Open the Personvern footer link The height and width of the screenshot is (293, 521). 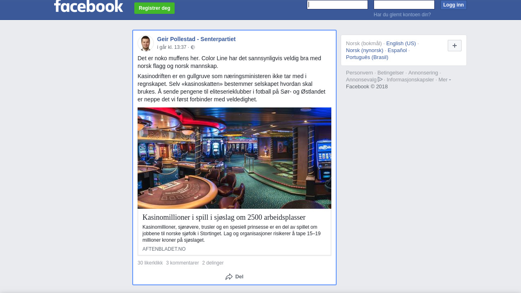click(x=359, y=73)
